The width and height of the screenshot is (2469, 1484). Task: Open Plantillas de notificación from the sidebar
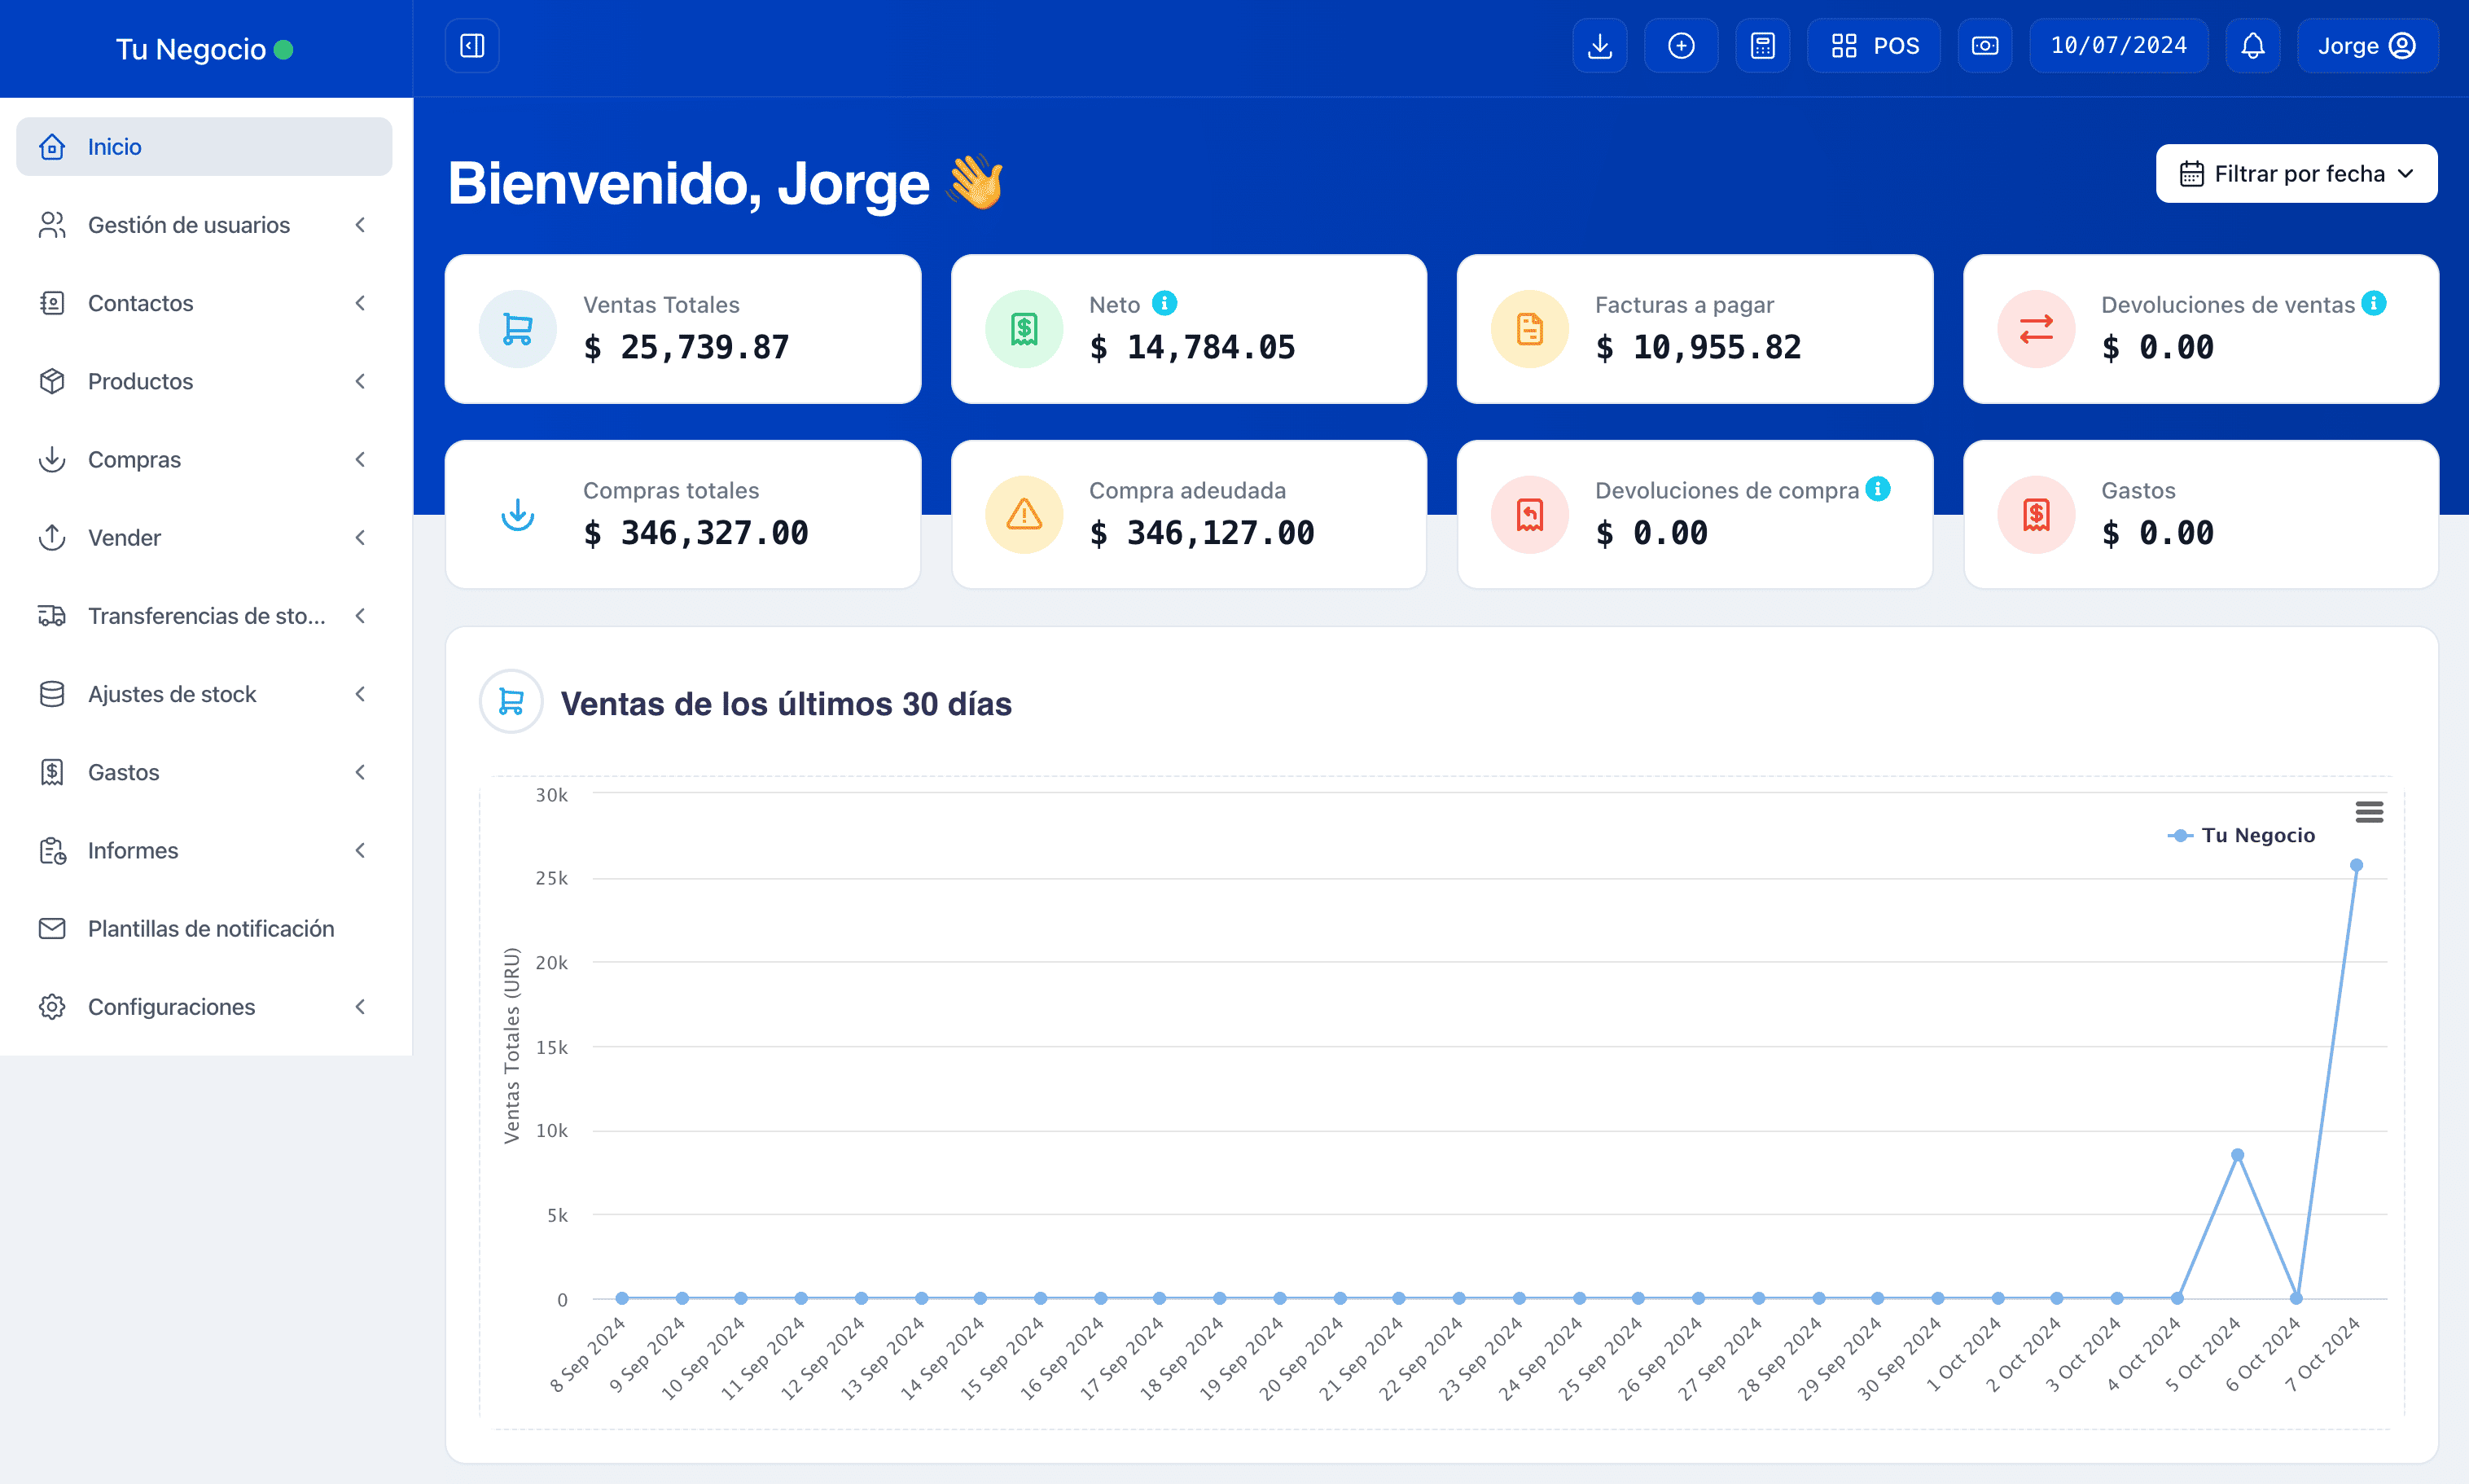(211, 928)
